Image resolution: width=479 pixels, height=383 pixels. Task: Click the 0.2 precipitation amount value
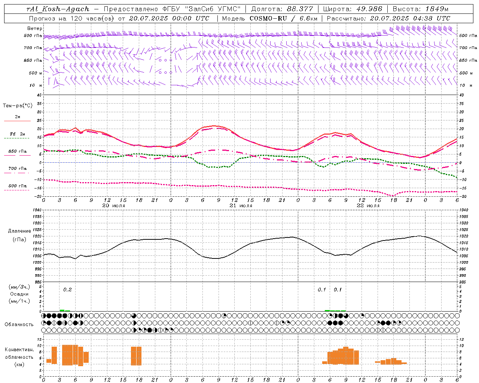point(67,290)
